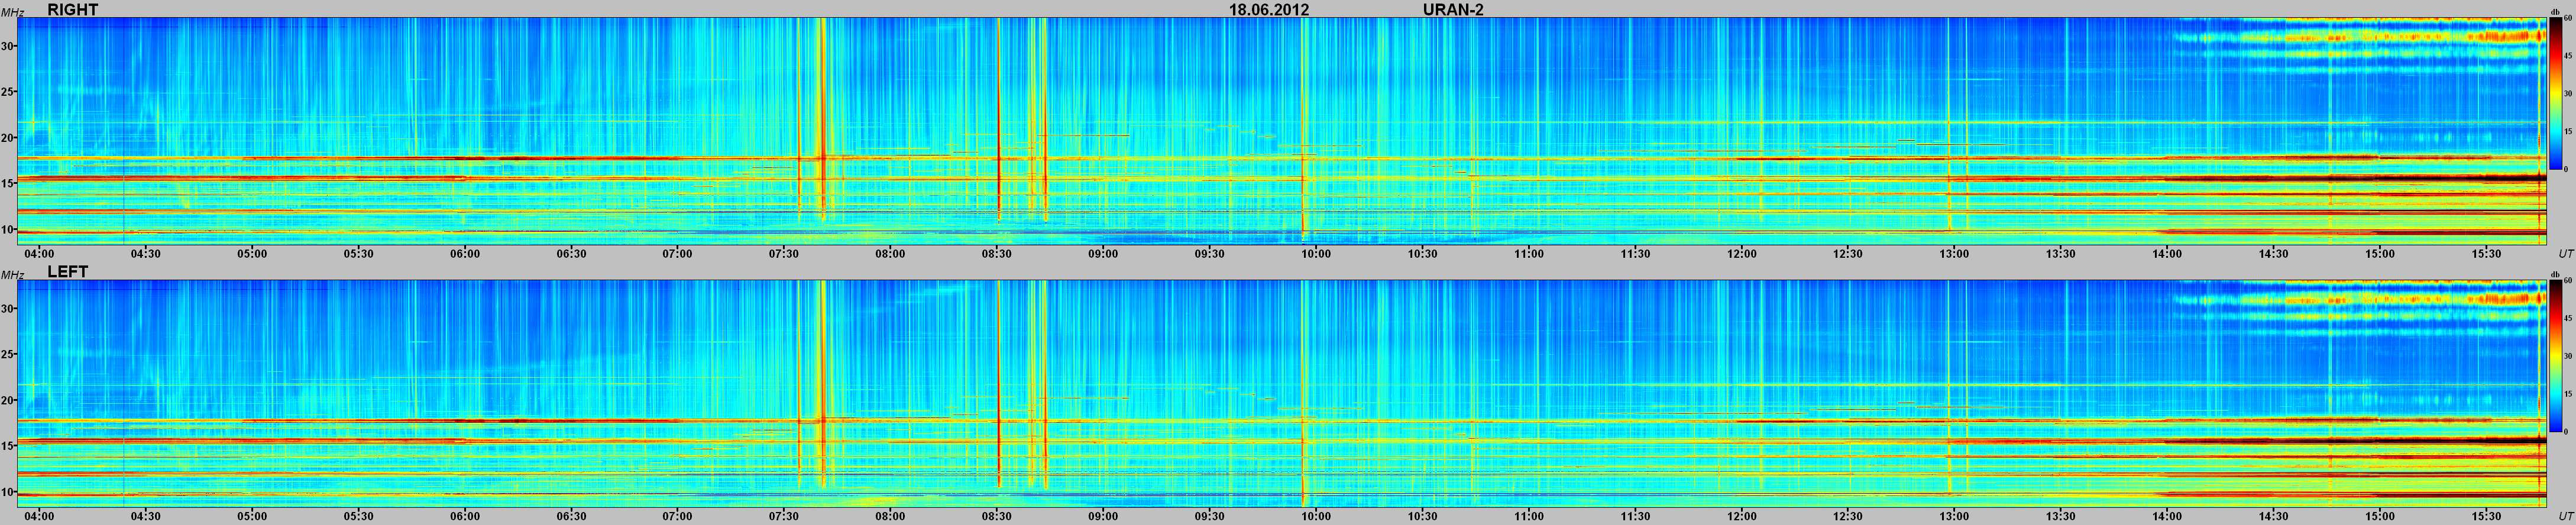Click the 13:00 time label on the lower axis
The height and width of the screenshot is (525, 2576).
(1953, 517)
